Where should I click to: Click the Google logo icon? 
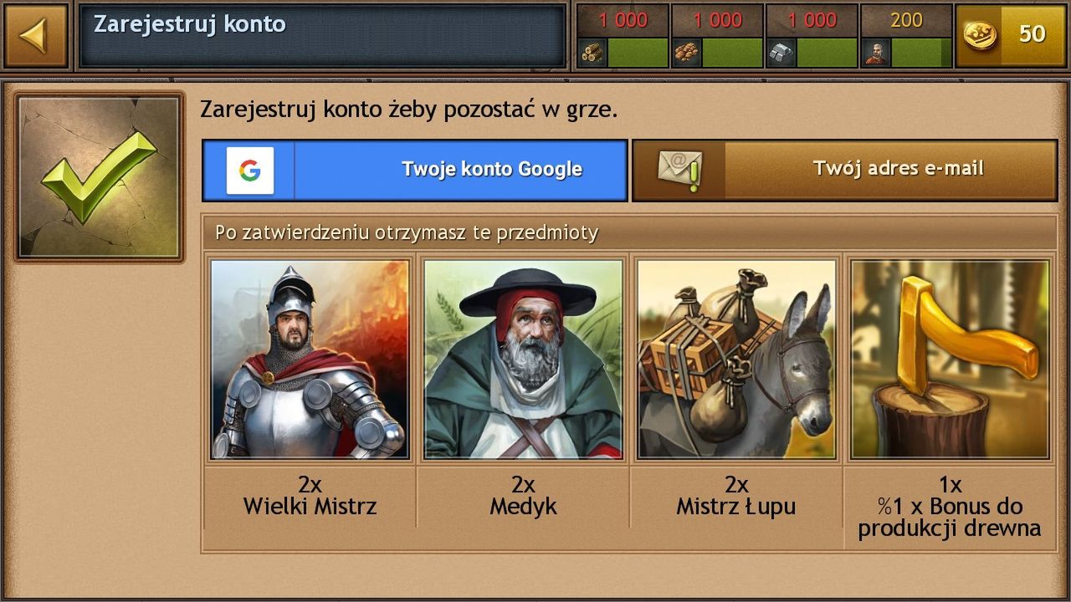(249, 171)
